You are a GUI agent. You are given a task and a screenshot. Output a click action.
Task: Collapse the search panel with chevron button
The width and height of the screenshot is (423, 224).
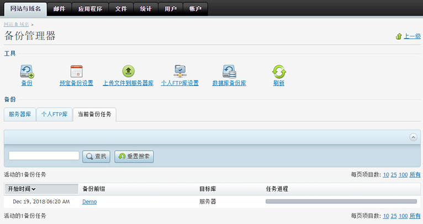click(x=413, y=137)
